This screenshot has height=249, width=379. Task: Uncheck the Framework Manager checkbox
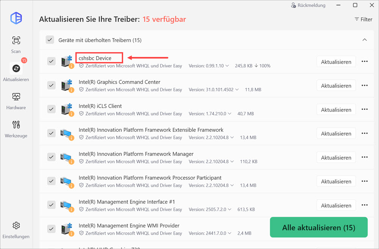51,157
